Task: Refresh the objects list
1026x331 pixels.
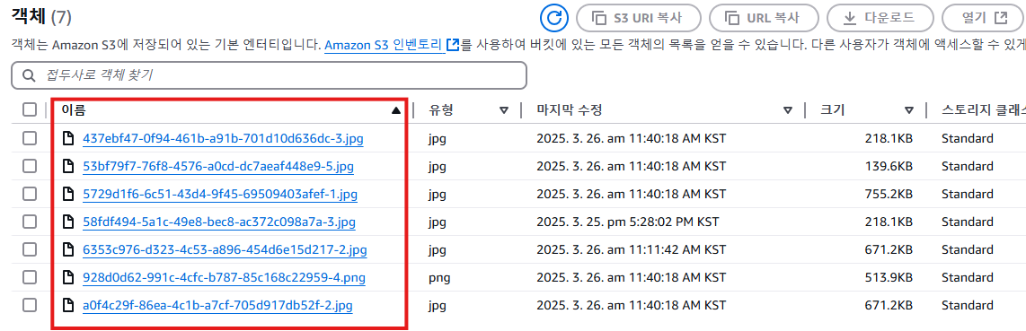Action: coord(553,18)
